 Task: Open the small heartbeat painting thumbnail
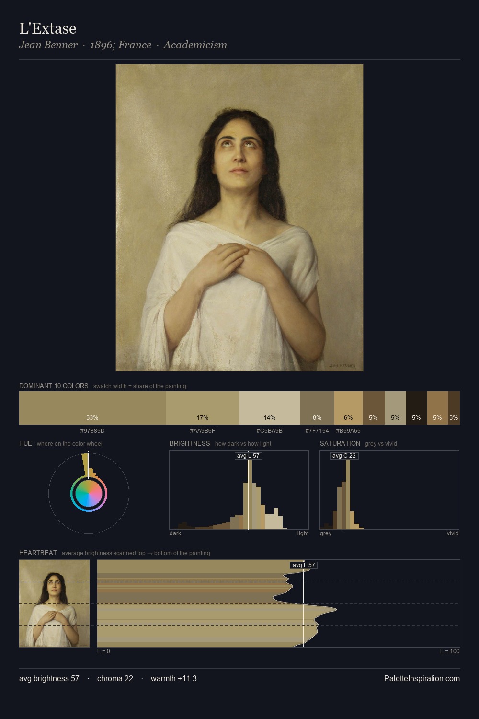(55, 603)
